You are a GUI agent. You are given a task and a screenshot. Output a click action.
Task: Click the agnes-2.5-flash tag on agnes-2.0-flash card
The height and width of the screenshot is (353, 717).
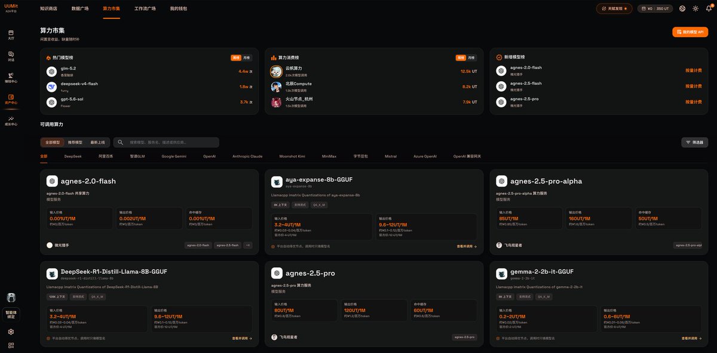227,245
